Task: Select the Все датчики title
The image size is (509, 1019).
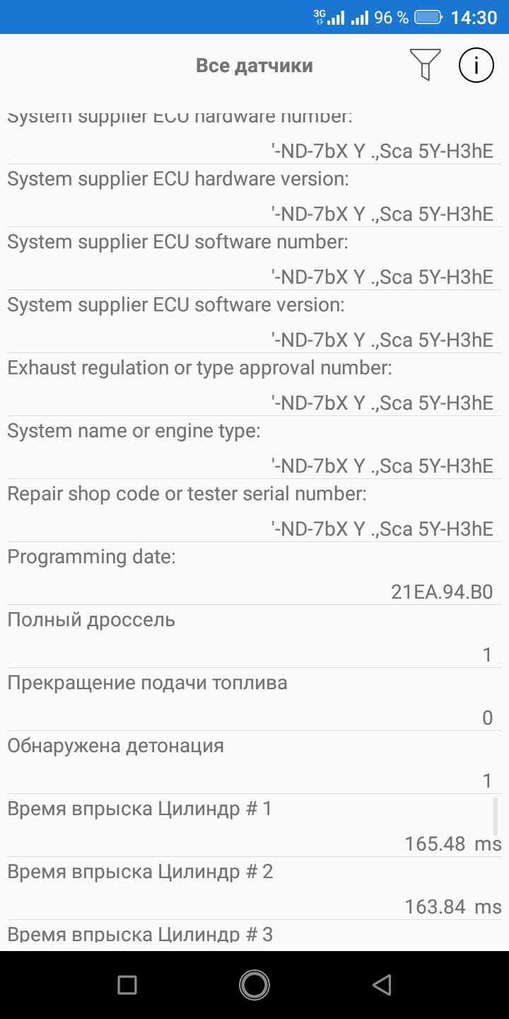Action: click(x=255, y=66)
